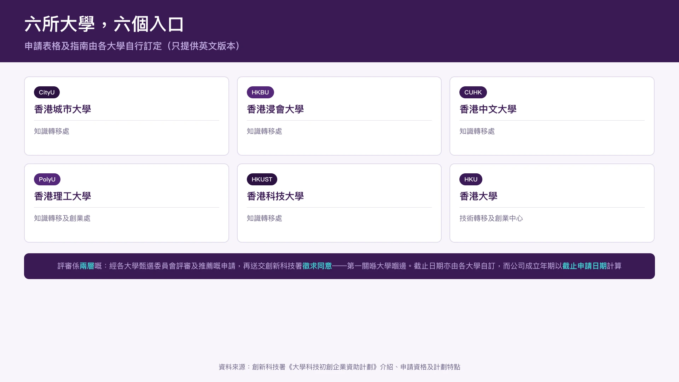This screenshot has width=679, height=382.
Task: Select the heading 香港城市大學
Action: point(63,109)
